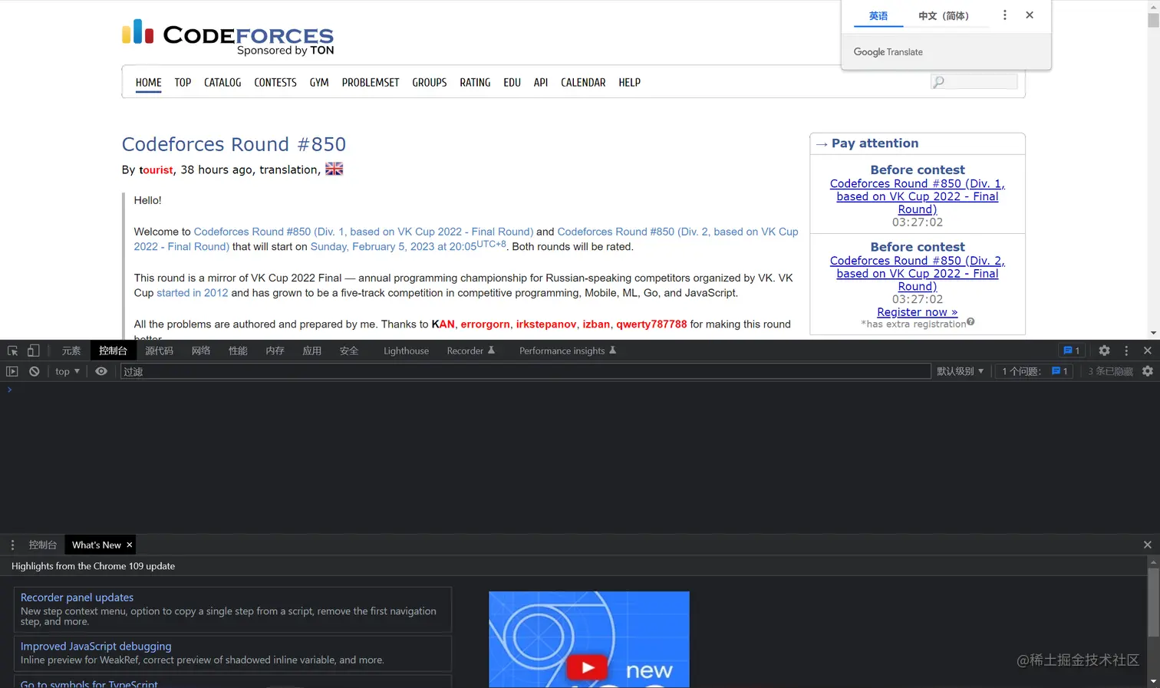Open the default log levels dropdown
Image resolution: width=1160 pixels, height=688 pixels.
[x=960, y=371]
